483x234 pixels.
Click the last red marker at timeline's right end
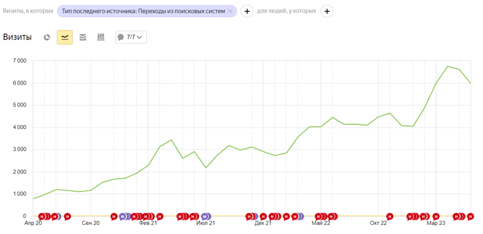(x=471, y=216)
